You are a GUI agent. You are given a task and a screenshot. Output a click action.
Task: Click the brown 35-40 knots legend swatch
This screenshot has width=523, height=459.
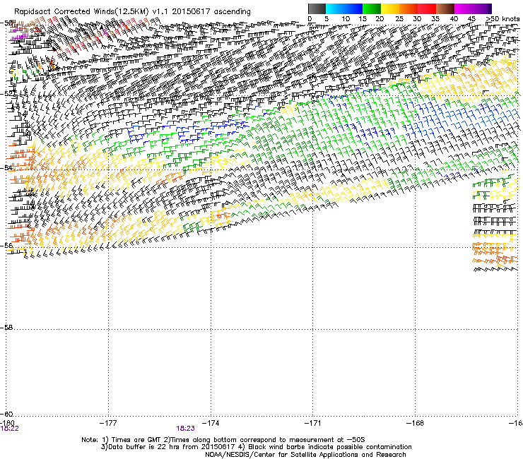(445, 8)
